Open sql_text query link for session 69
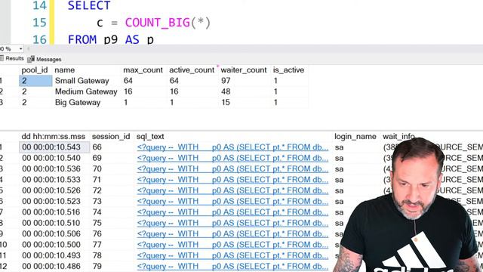Image resolution: width=483 pixels, height=272 pixels. 232,158
